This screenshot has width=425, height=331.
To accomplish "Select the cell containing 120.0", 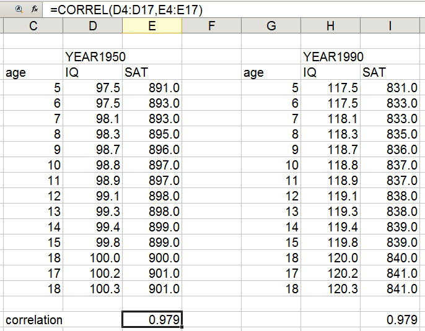I will pyautogui.click(x=330, y=257).
